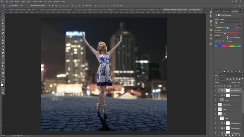Toggle adjustment visibility eye in Properties panel

236,72
